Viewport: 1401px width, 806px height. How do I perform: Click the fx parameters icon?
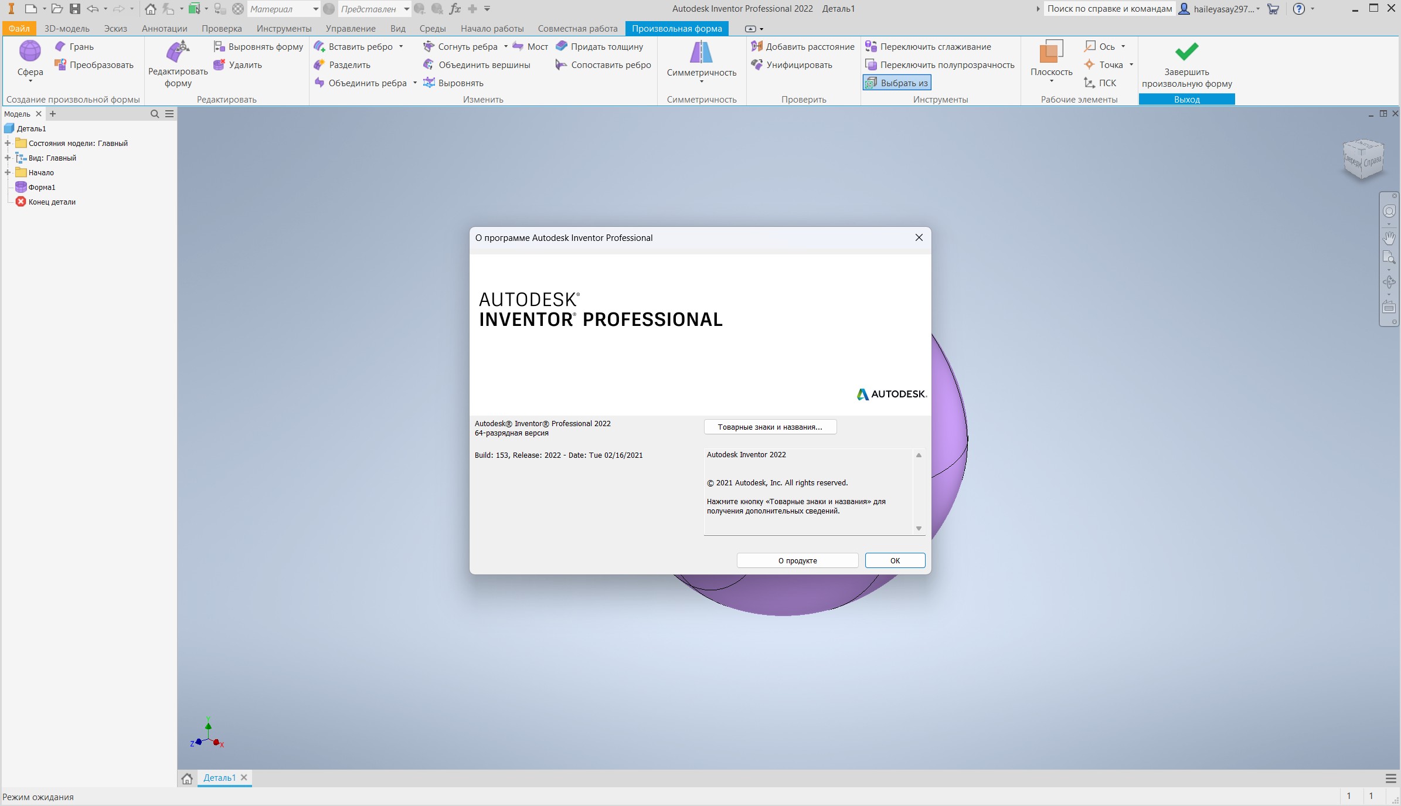click(x=455, y=9)
